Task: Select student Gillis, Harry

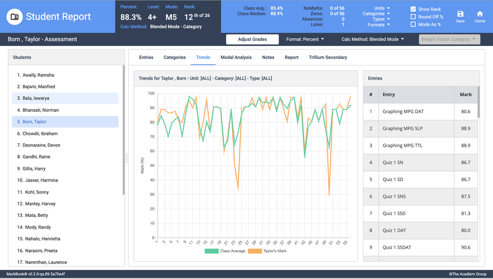Action: tap(65, 169)
